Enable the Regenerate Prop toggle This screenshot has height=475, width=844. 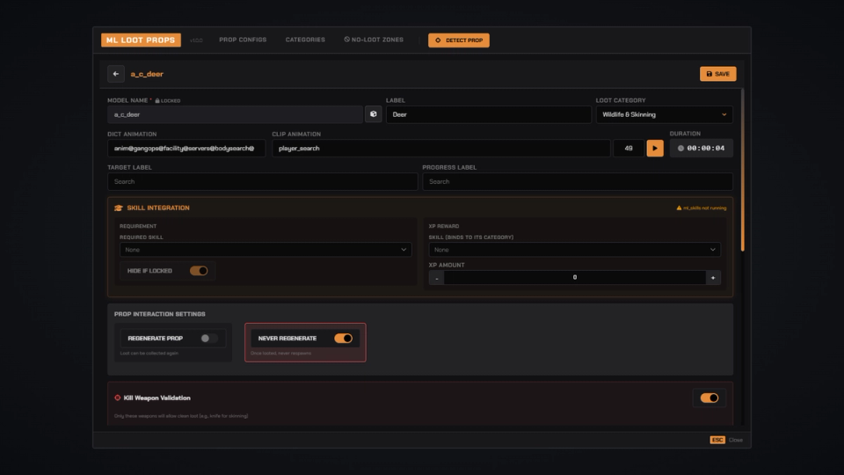pos(208,338)
